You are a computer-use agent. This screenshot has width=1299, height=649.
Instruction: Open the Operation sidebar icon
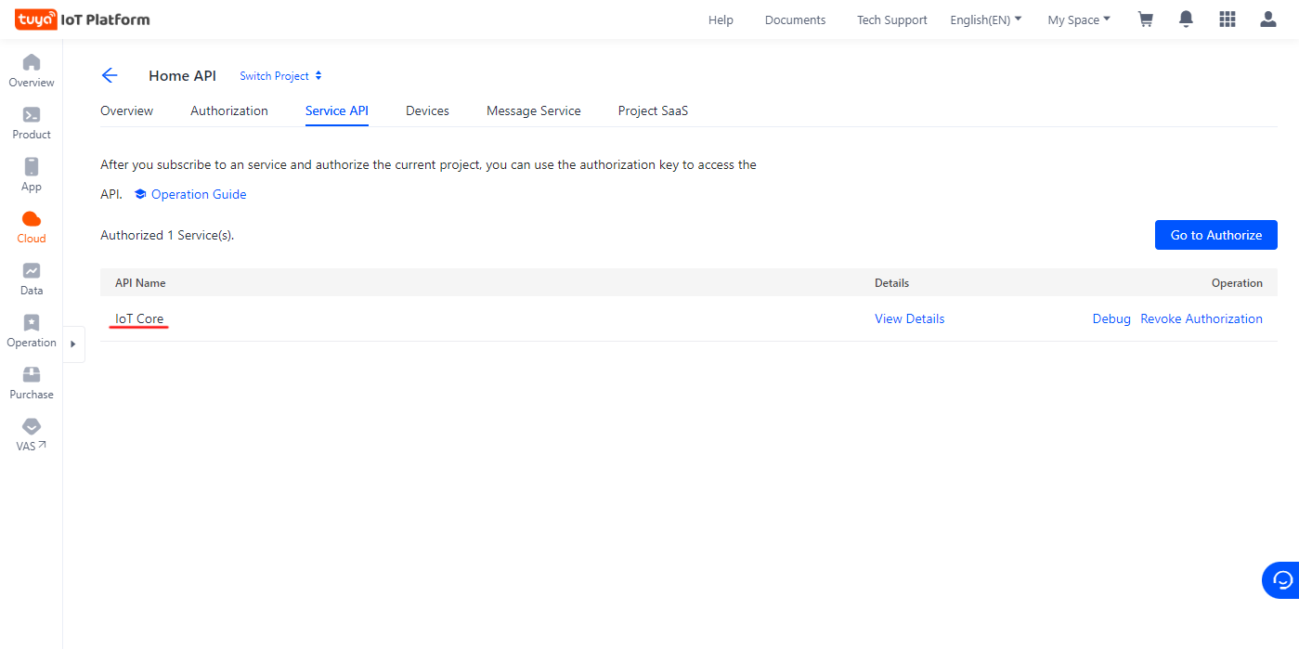[x=32, y=323]
